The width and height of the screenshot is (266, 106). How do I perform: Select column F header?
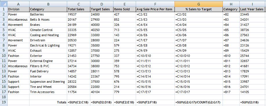(x=155, y=4)
